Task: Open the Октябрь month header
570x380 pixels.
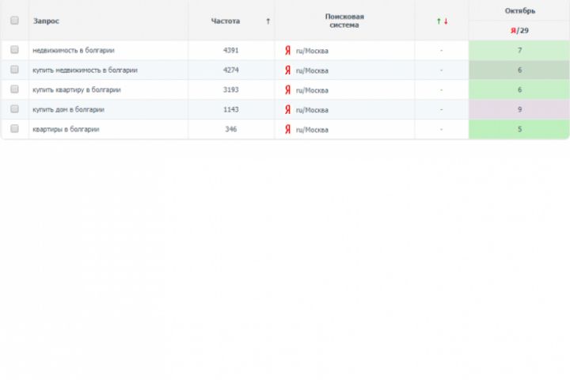Action: tap(519, 11)
